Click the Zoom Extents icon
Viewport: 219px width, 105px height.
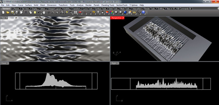(62, 13)
